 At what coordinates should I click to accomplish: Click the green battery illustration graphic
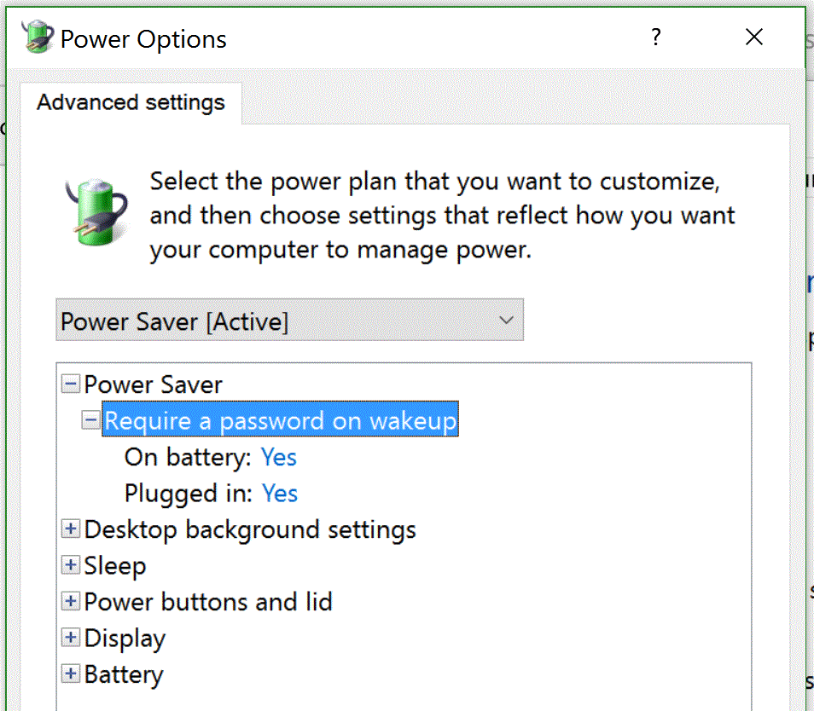click(96, 211)
